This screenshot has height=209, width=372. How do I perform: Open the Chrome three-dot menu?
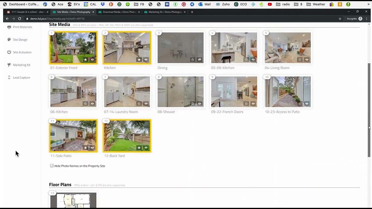[367, 19]
